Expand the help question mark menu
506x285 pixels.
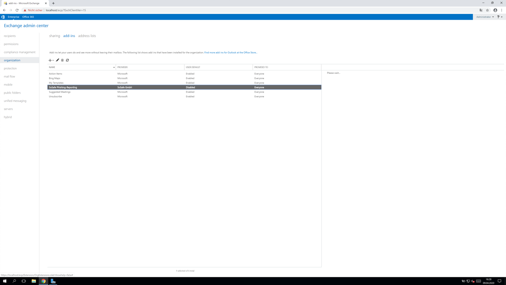500,17
